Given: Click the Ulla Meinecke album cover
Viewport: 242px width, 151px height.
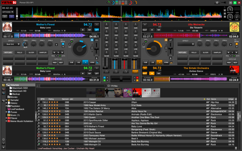Looking at the screenshot, I should pos(234,27).
